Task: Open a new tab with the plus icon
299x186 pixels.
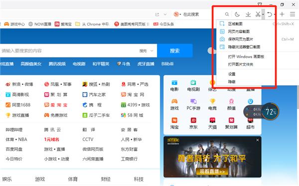Action: 282,14
